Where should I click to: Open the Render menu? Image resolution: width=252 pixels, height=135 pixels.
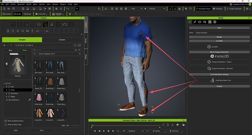click(42, 4)
